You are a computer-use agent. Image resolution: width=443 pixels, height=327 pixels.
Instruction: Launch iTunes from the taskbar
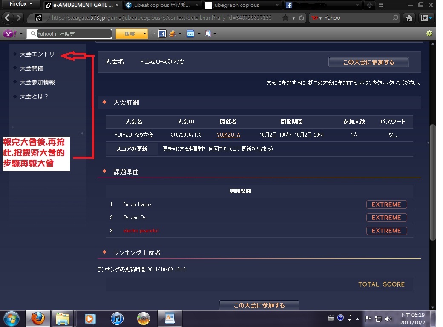coord(117,318)
